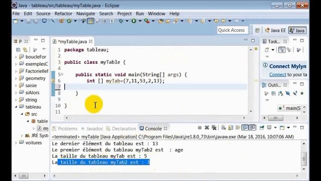Viewport: 321px width, 181px height.
Task: Run the program with green play icon
Action: (x=134, y=21)
